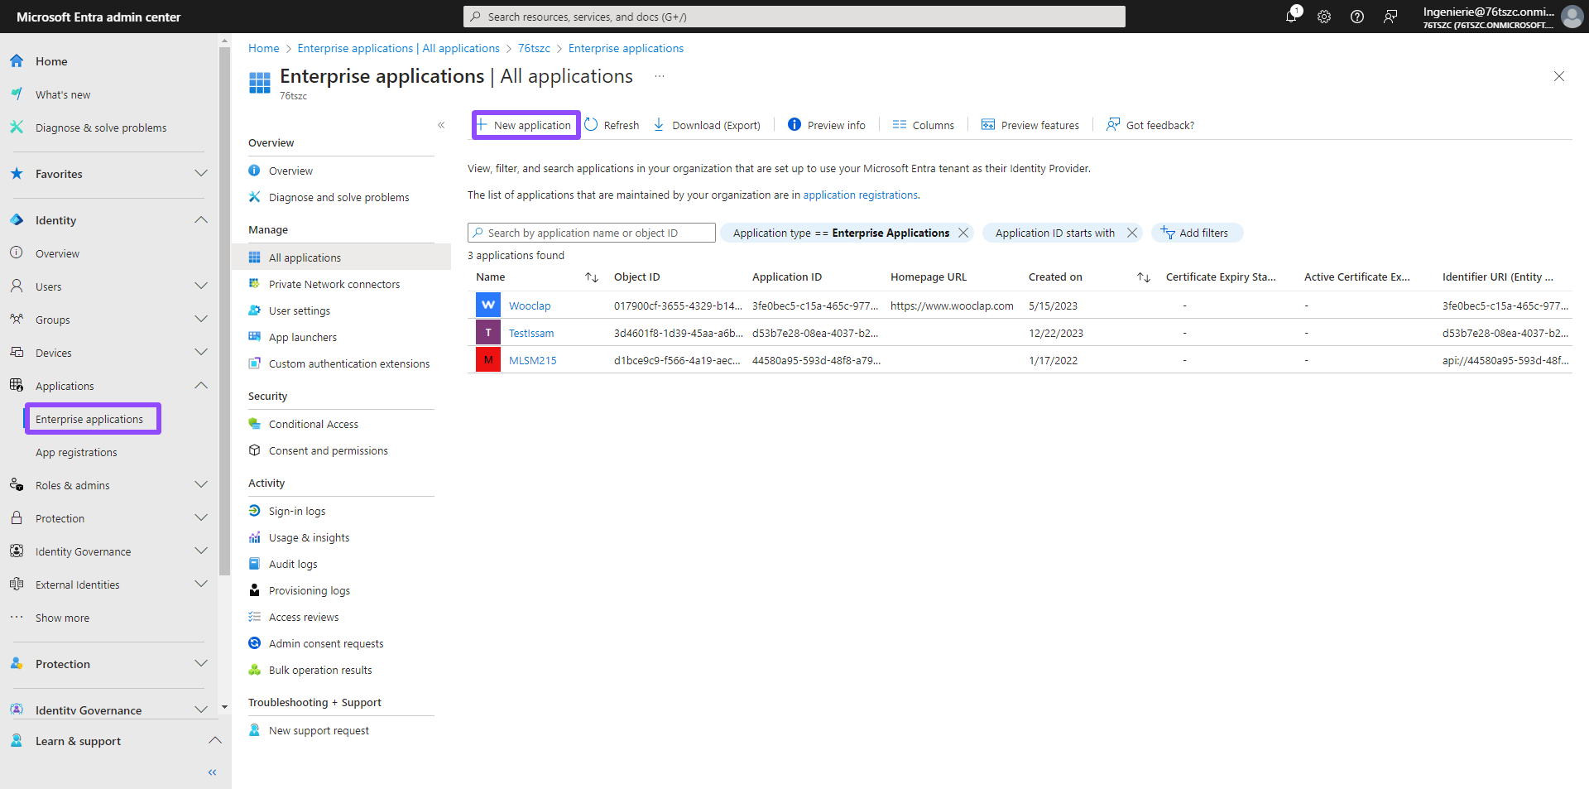The width and height of the screenshot is (1589, 789).
Task: Remove the Application ID starts with filter
Action: 1132,233
